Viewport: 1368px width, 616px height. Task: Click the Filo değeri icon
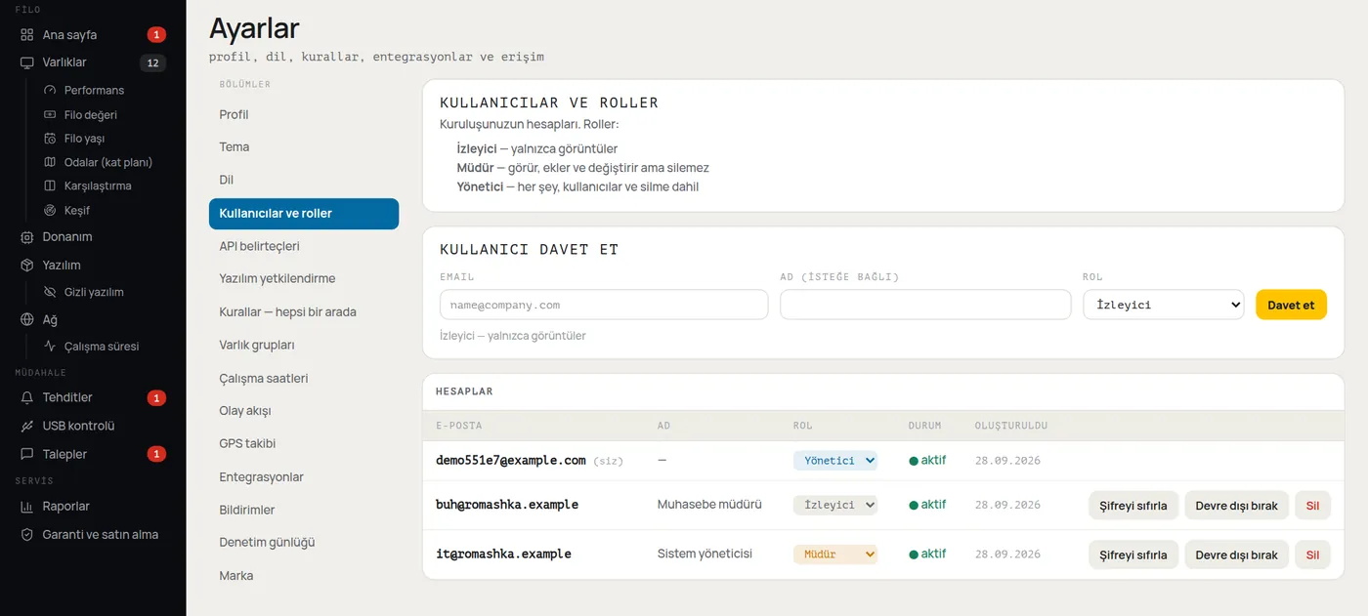[x=51, y=114]
